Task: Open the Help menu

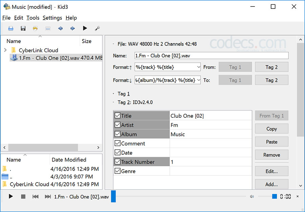Action: (71, 18)
